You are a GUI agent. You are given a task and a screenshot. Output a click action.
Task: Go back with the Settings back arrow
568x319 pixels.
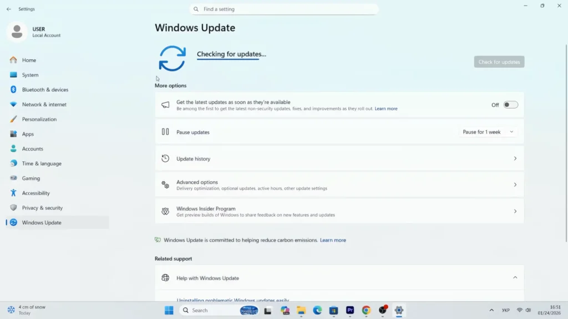point(9,9)
